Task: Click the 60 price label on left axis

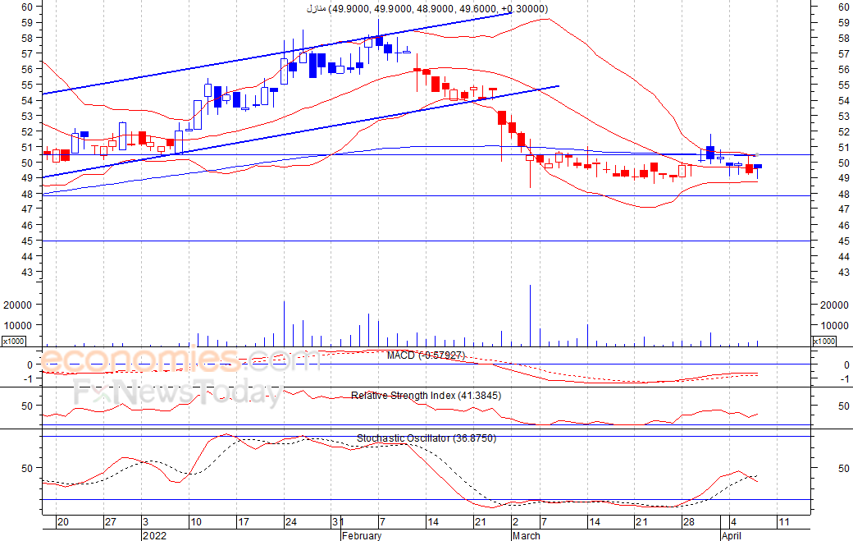Action: (26, 7)
